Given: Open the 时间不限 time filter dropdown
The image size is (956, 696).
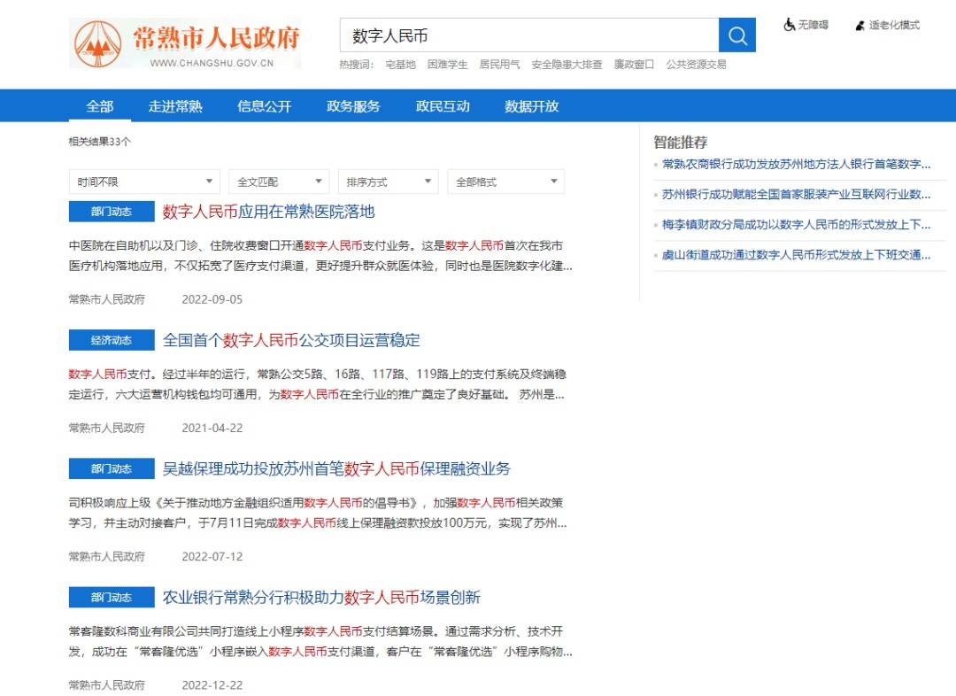Looking at the screenshot, I should coord(144,182).
